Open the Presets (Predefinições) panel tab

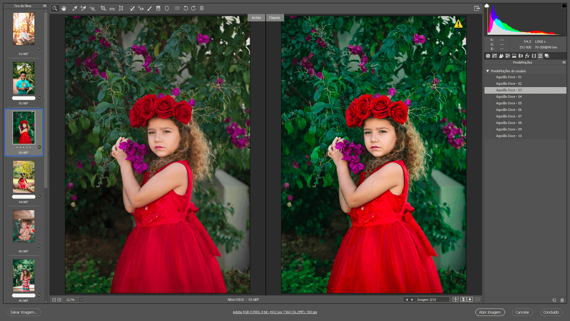coord(540,56)
